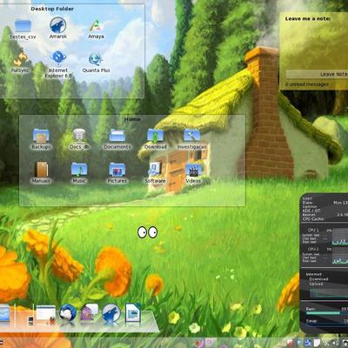Click the 'Home' folder view title
The width and height of the screenshot is (348, 348).
pyautogui.click(x=132, y=119)
